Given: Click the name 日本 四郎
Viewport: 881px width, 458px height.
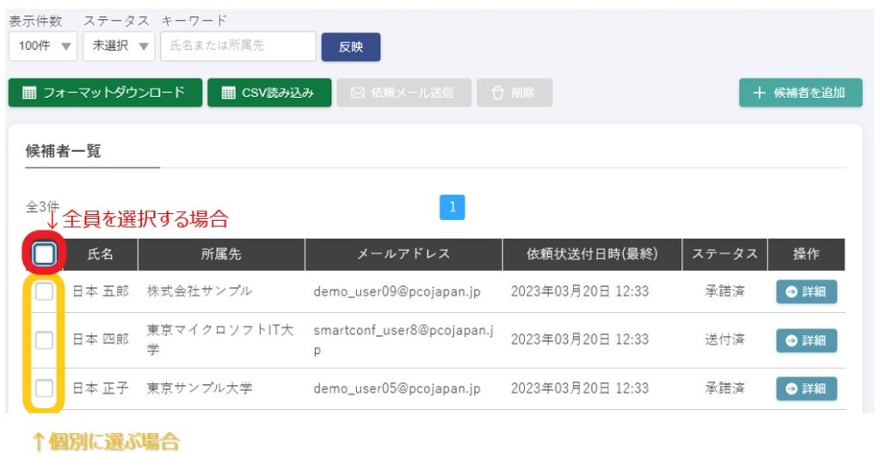Looking at the screenshot, I should 101,339.
